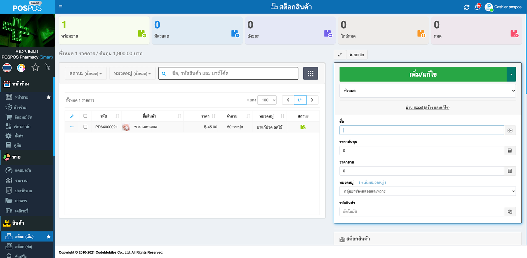
Task: Click the expand fullscreen arrows icon
Action: click(x=340, y=55)
